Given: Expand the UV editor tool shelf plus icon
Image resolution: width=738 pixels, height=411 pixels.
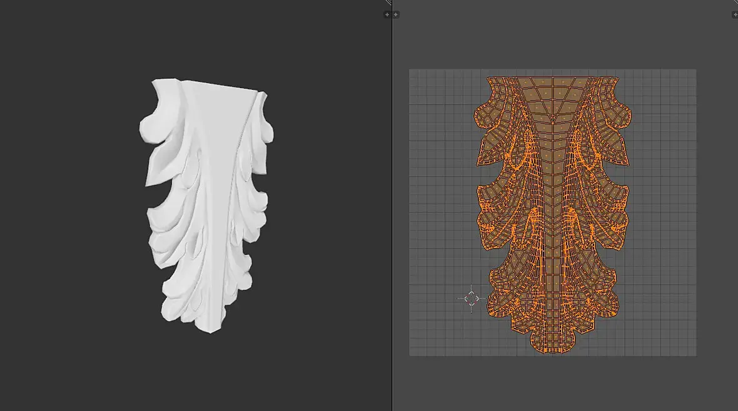Looking at the screenshot, I should pos(396,14).
